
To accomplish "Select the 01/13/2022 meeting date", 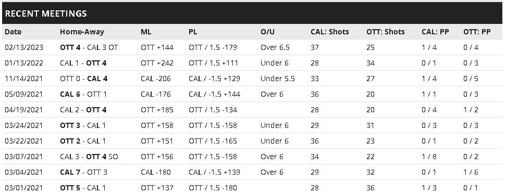I will [x=24, y=63].
